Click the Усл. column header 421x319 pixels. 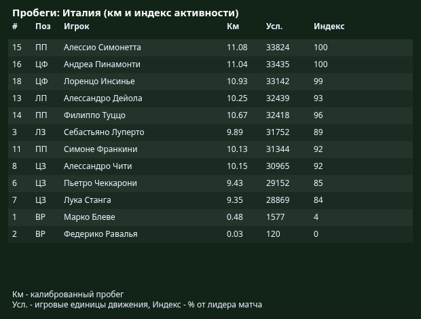click(274, 26)
